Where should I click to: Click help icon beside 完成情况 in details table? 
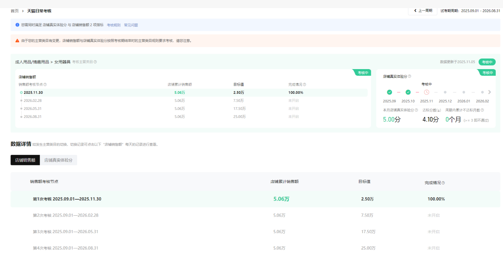pyautogui.click(x=443, y=183)
